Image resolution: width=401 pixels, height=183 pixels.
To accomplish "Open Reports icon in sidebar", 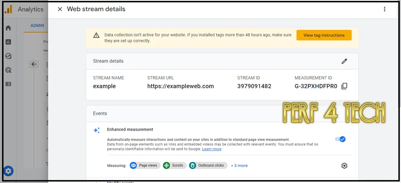I will 8,42.
